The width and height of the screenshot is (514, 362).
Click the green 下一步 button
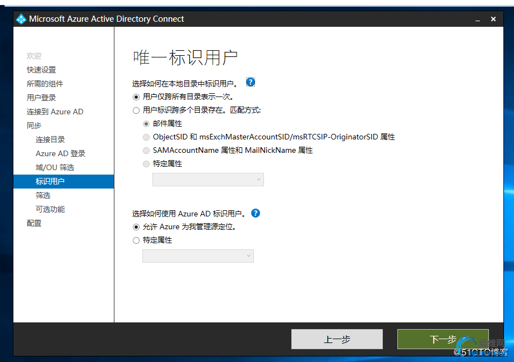tap(443, 339)
